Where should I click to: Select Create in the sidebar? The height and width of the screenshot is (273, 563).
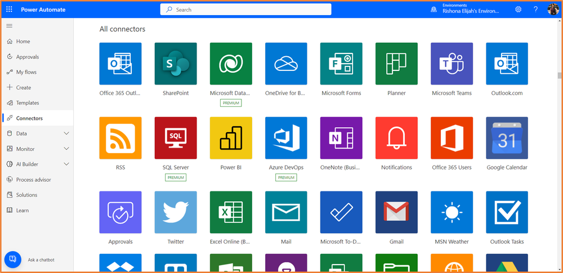point(38,88)
